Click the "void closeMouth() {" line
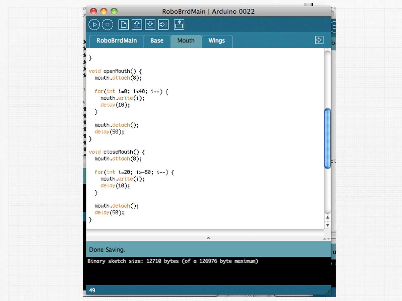 pos(117,152)
